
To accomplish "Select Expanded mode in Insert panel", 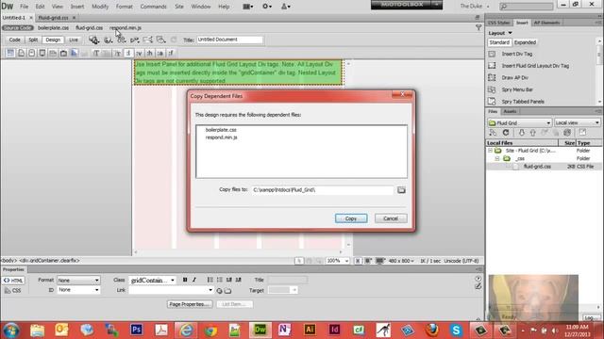I will (x=525, y=42).
